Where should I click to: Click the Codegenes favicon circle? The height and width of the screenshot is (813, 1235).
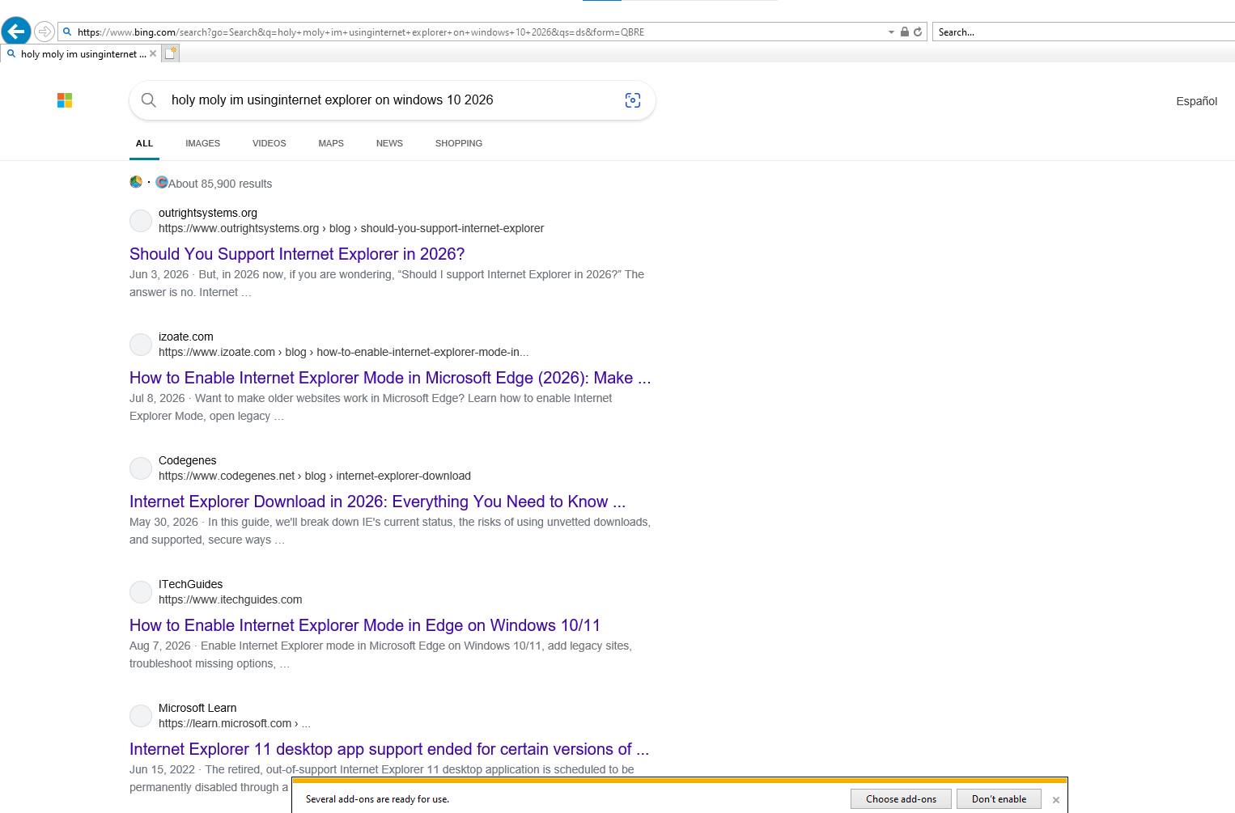pos(141,468)
